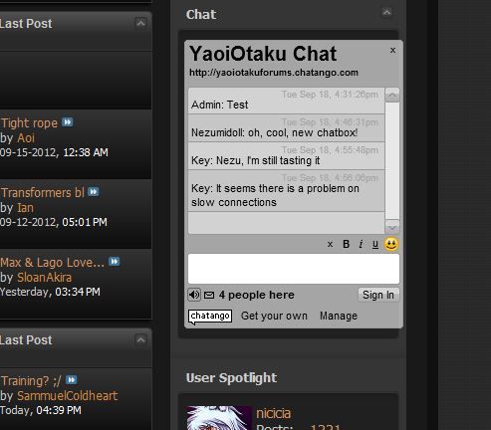Image resolution: width=491 pixels, height=430 pixels.
Task: Click the chat message input box
Action: pos(294,269)
